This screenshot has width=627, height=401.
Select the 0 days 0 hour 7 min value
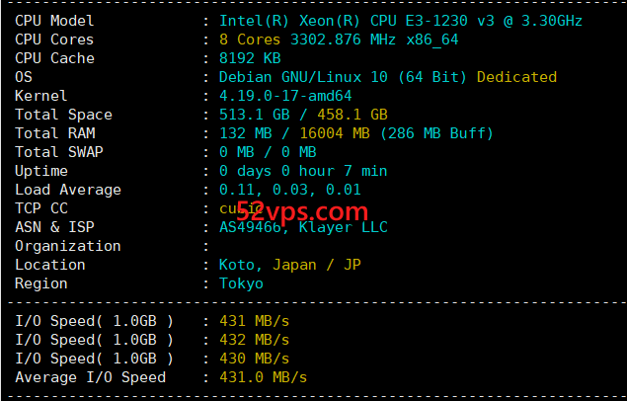[303, 171]
